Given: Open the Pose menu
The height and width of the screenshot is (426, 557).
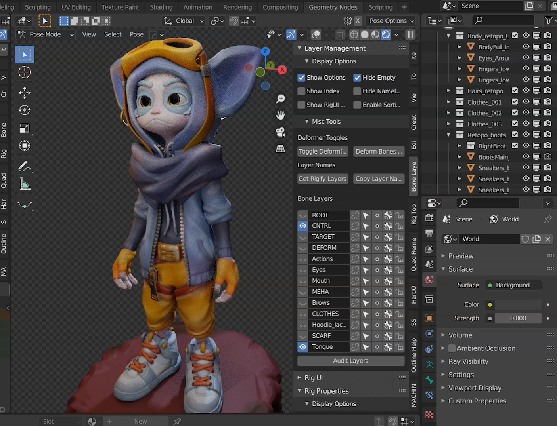Looking at the screenshot, I should 136,34.
